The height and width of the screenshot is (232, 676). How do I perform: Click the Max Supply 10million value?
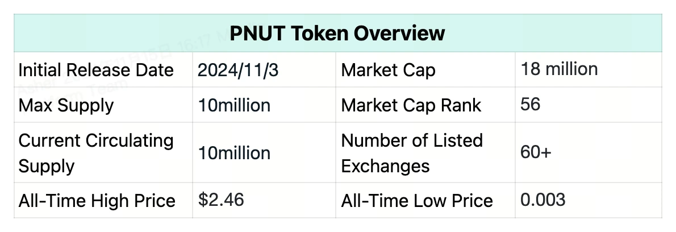pyautogui.click(x=234, y=105)
